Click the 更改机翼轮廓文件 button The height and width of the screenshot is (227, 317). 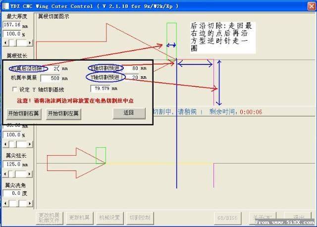tap(50, 218)
